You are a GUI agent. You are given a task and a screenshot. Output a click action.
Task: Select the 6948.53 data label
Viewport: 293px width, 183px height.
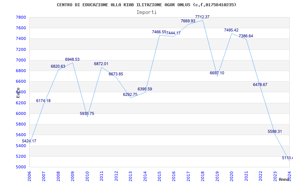[x=72, y=59]
